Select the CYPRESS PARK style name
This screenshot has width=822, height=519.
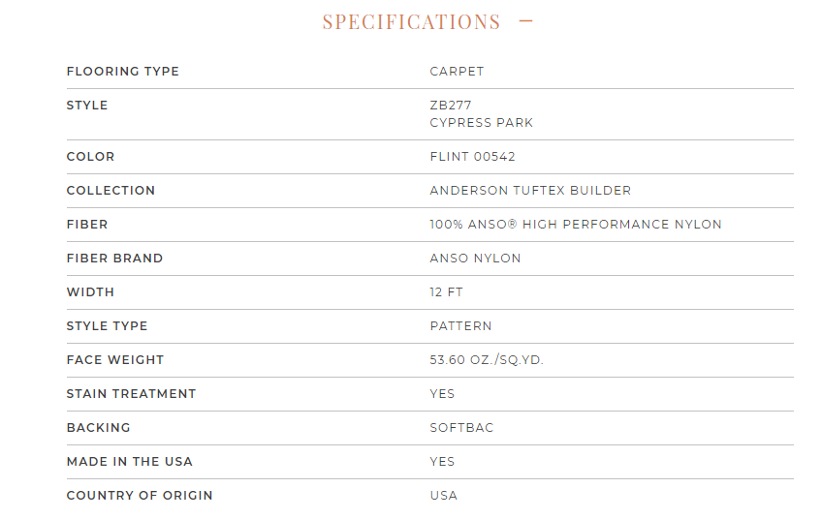481,123
